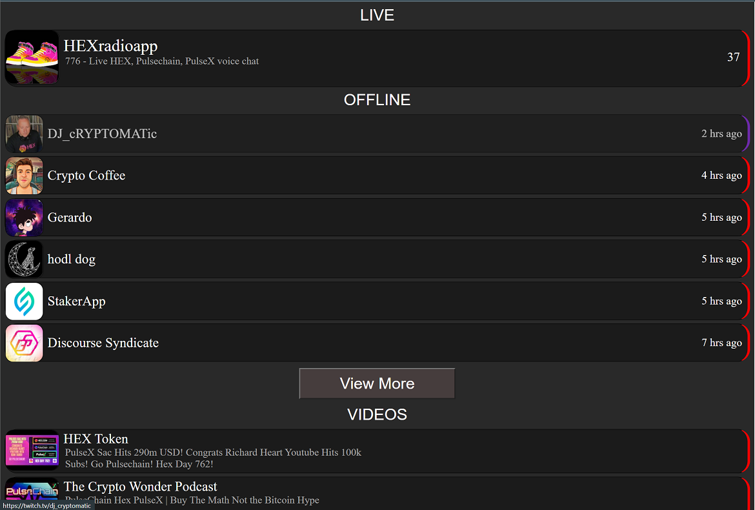
Task: Click '5 hrs ago' on hodl dog row
Action: 721,259
